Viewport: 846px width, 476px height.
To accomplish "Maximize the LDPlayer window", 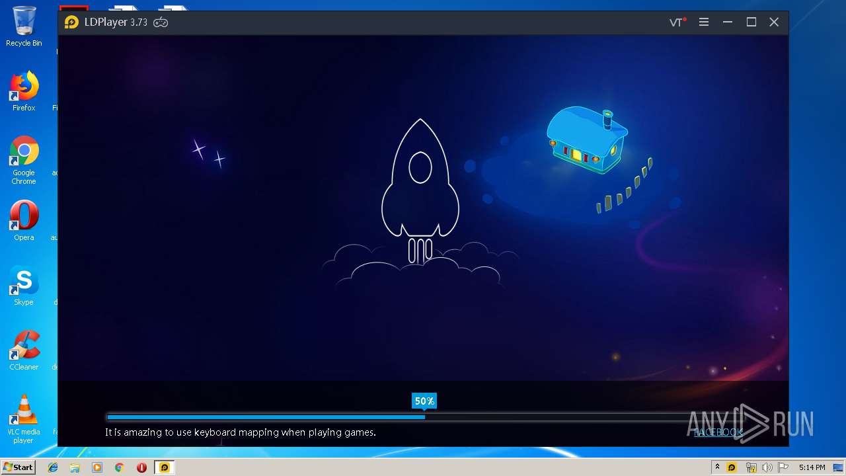I will click(x=751, y=22).
